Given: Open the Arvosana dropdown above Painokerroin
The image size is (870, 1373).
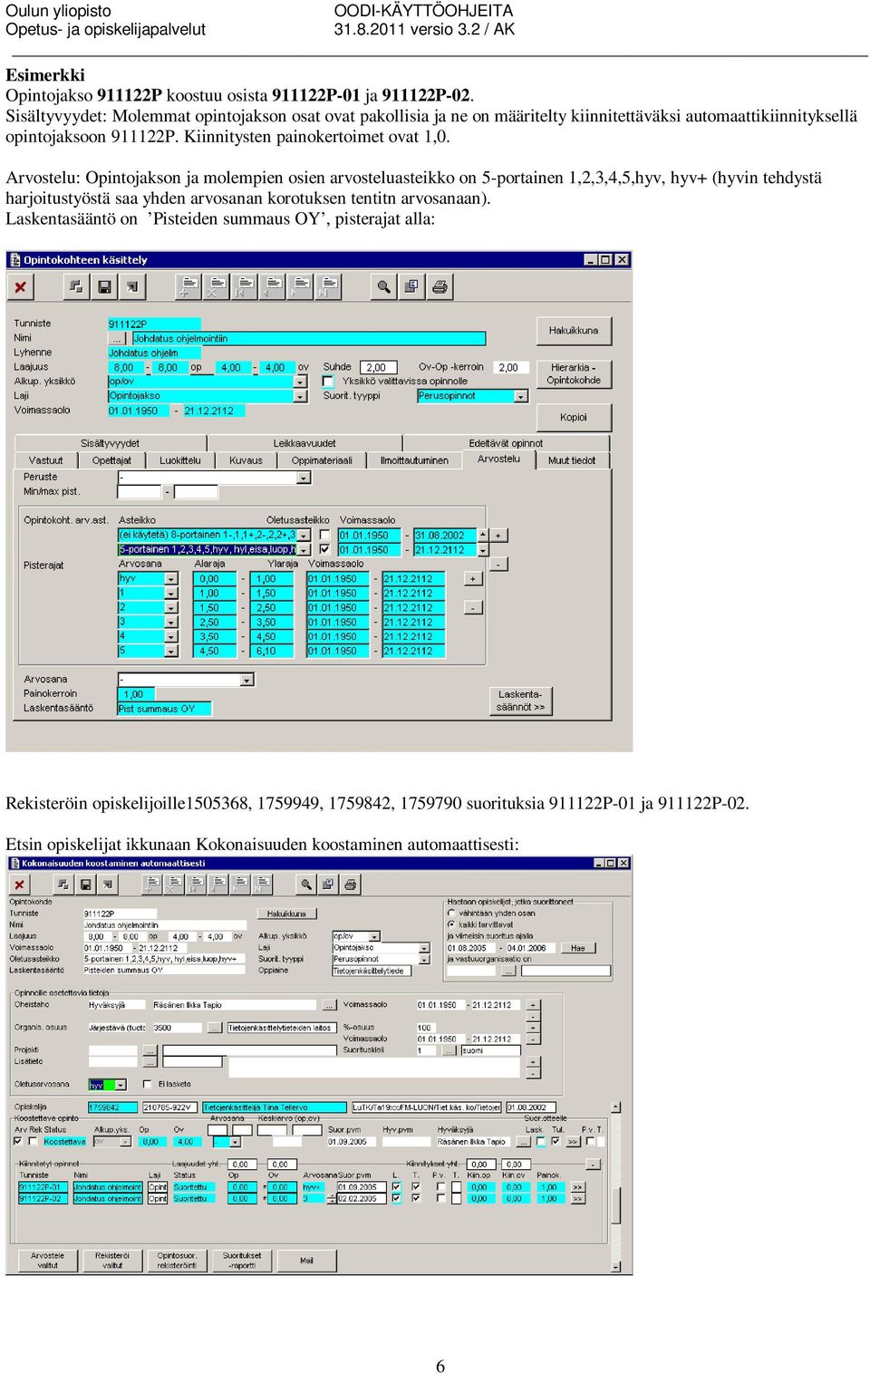Looking at the screenshot, I should click(246, 680).
